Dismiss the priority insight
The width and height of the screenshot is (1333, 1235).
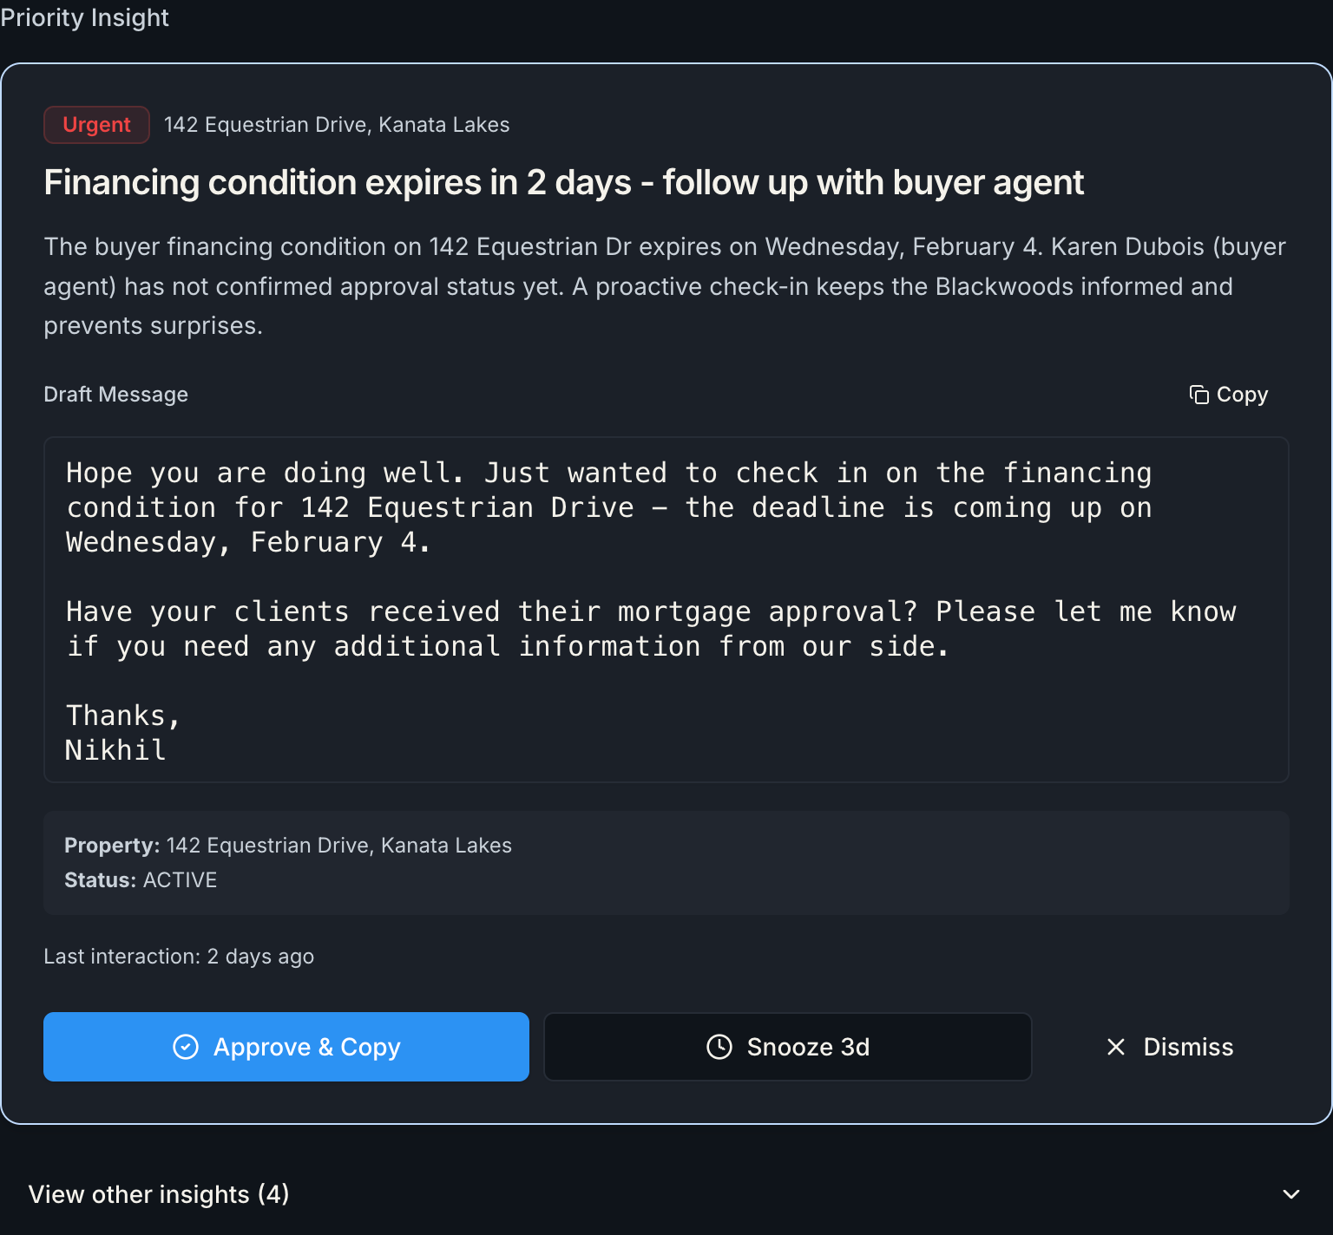tap(1170, 1047)
